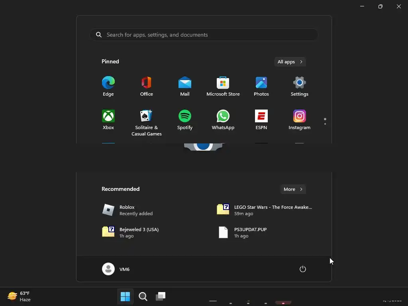Click the power button icon
Viewport: 408px width, 306px height.
(x=303, y=269)
